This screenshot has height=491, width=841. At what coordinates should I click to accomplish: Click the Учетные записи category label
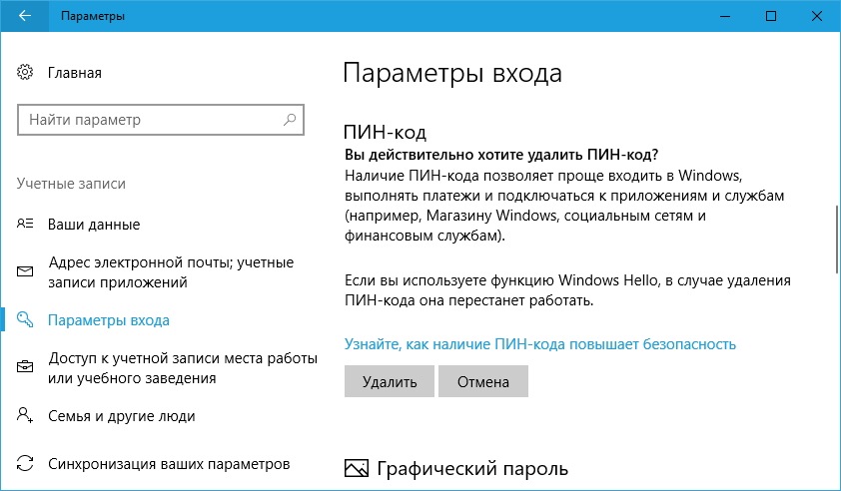click(x=71, y=184)
